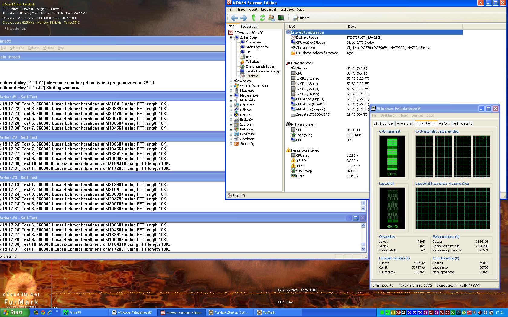The image size is (508, 317).
Task: Click the green Prime95 tray icon
Action: [388, 312]
